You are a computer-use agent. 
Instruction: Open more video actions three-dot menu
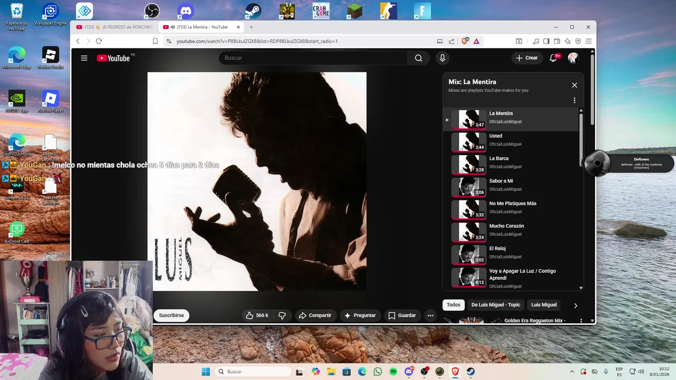430,316
